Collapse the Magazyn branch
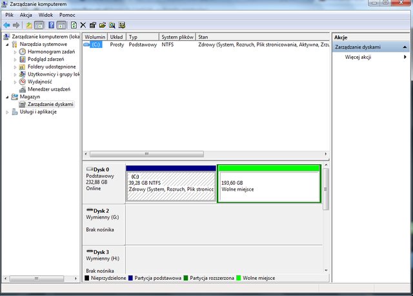Viewport: 413px width, 296px height. click(x=7, y=97)
